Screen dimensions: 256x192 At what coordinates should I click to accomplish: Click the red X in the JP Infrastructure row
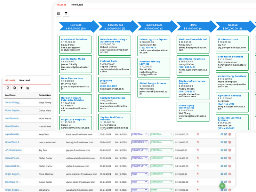click(198, 150)
